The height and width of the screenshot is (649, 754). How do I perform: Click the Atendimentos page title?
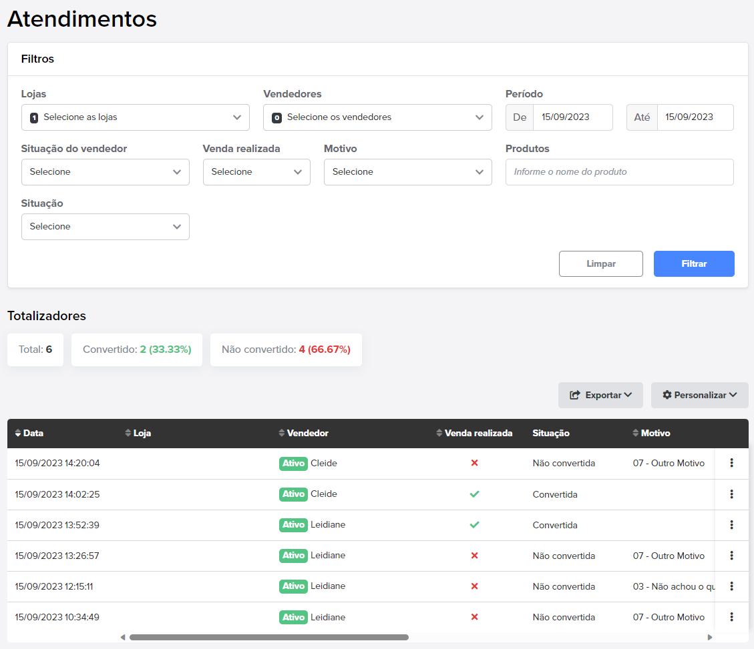point(81,19)
